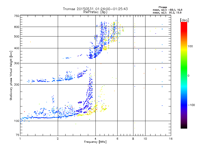Click the y-axis tick label '300'

point(17,63)
